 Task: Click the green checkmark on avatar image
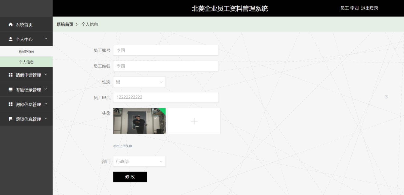tap(156, 118)
